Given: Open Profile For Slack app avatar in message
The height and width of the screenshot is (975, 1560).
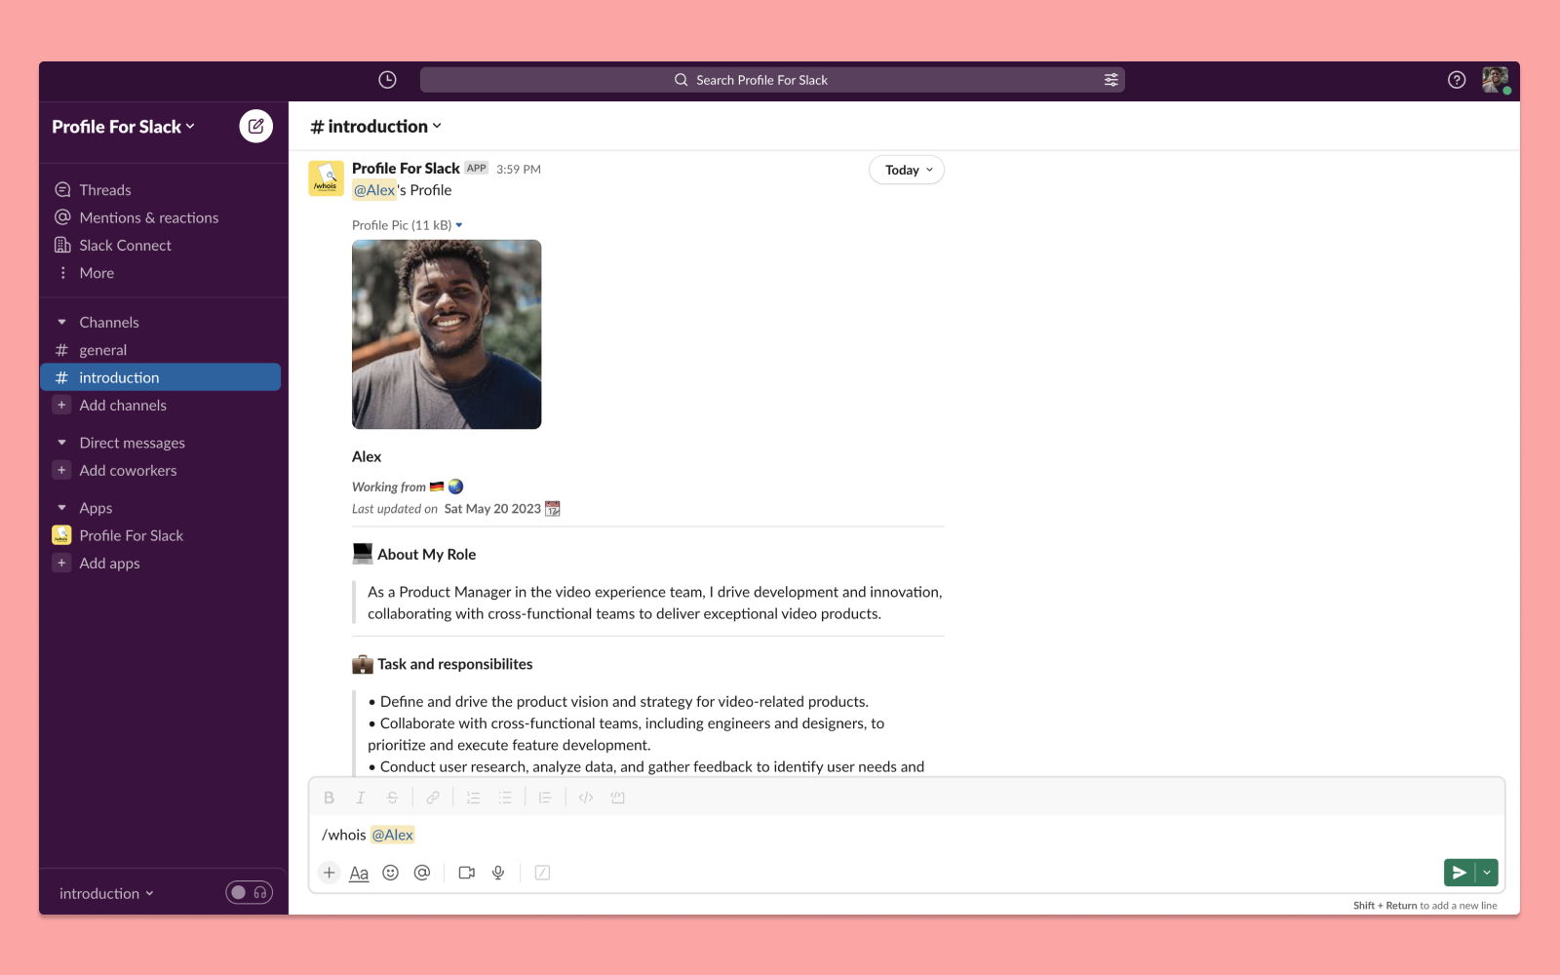Looking at the screenshot, I should [326, 178].
